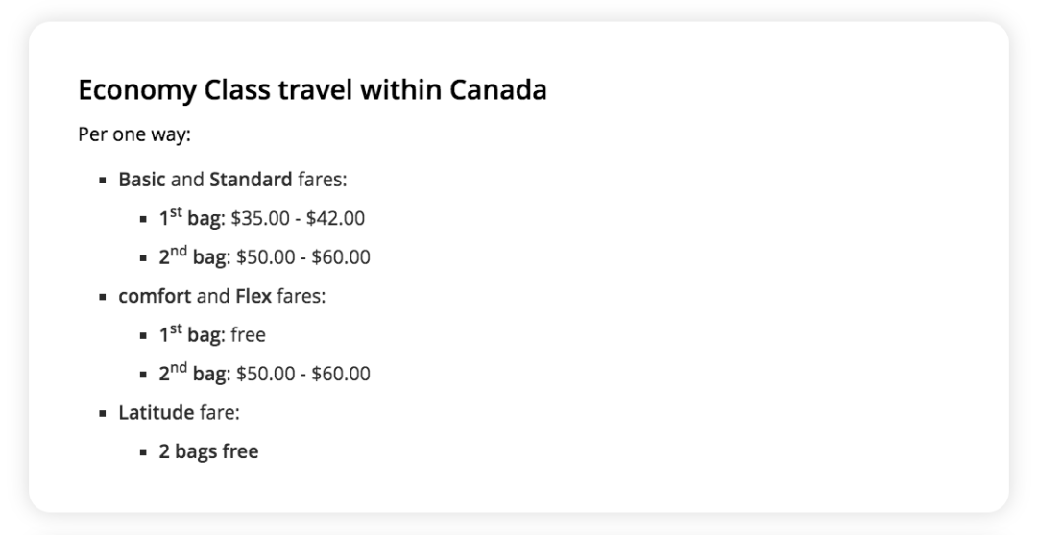The width and height of the screenshot is (1037, 535).
Task: Click the "Per one way:" text
Action: point(134,134)
